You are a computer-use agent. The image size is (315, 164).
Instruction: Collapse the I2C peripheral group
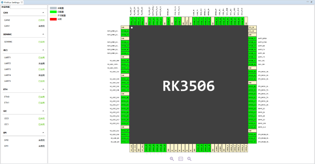pos(43,111)
